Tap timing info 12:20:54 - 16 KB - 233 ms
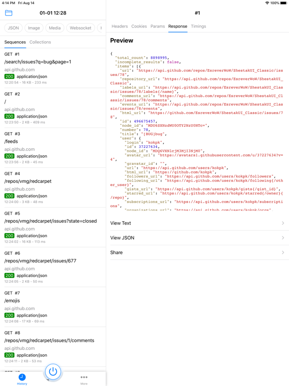289x386 pixels. pyautogui.click(x=26, y=82)
